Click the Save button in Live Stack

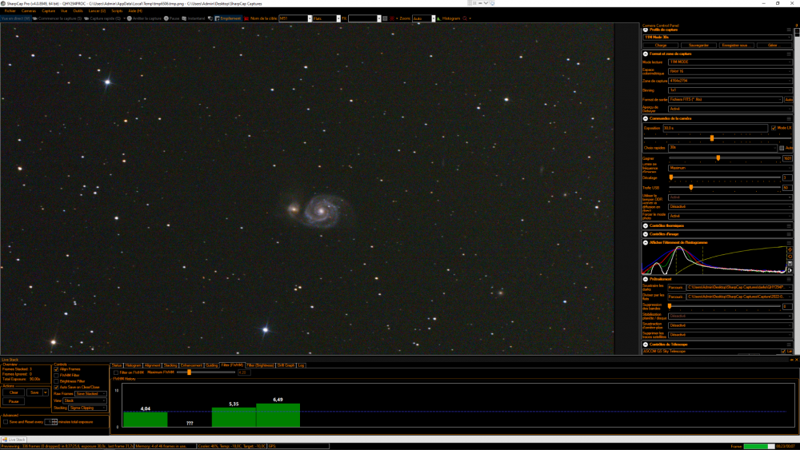(x=34, y=392)
